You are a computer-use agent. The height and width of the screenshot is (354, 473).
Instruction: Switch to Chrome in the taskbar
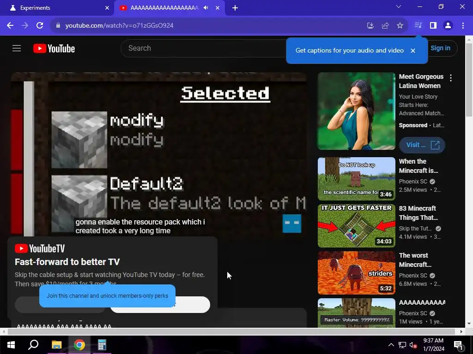pos(79,345)
